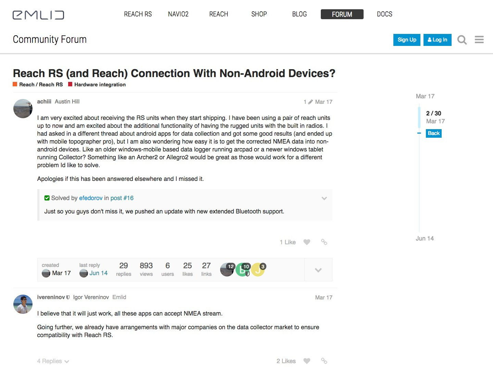
Task: Click the Community Forum heading link
Action: point(50,39)
